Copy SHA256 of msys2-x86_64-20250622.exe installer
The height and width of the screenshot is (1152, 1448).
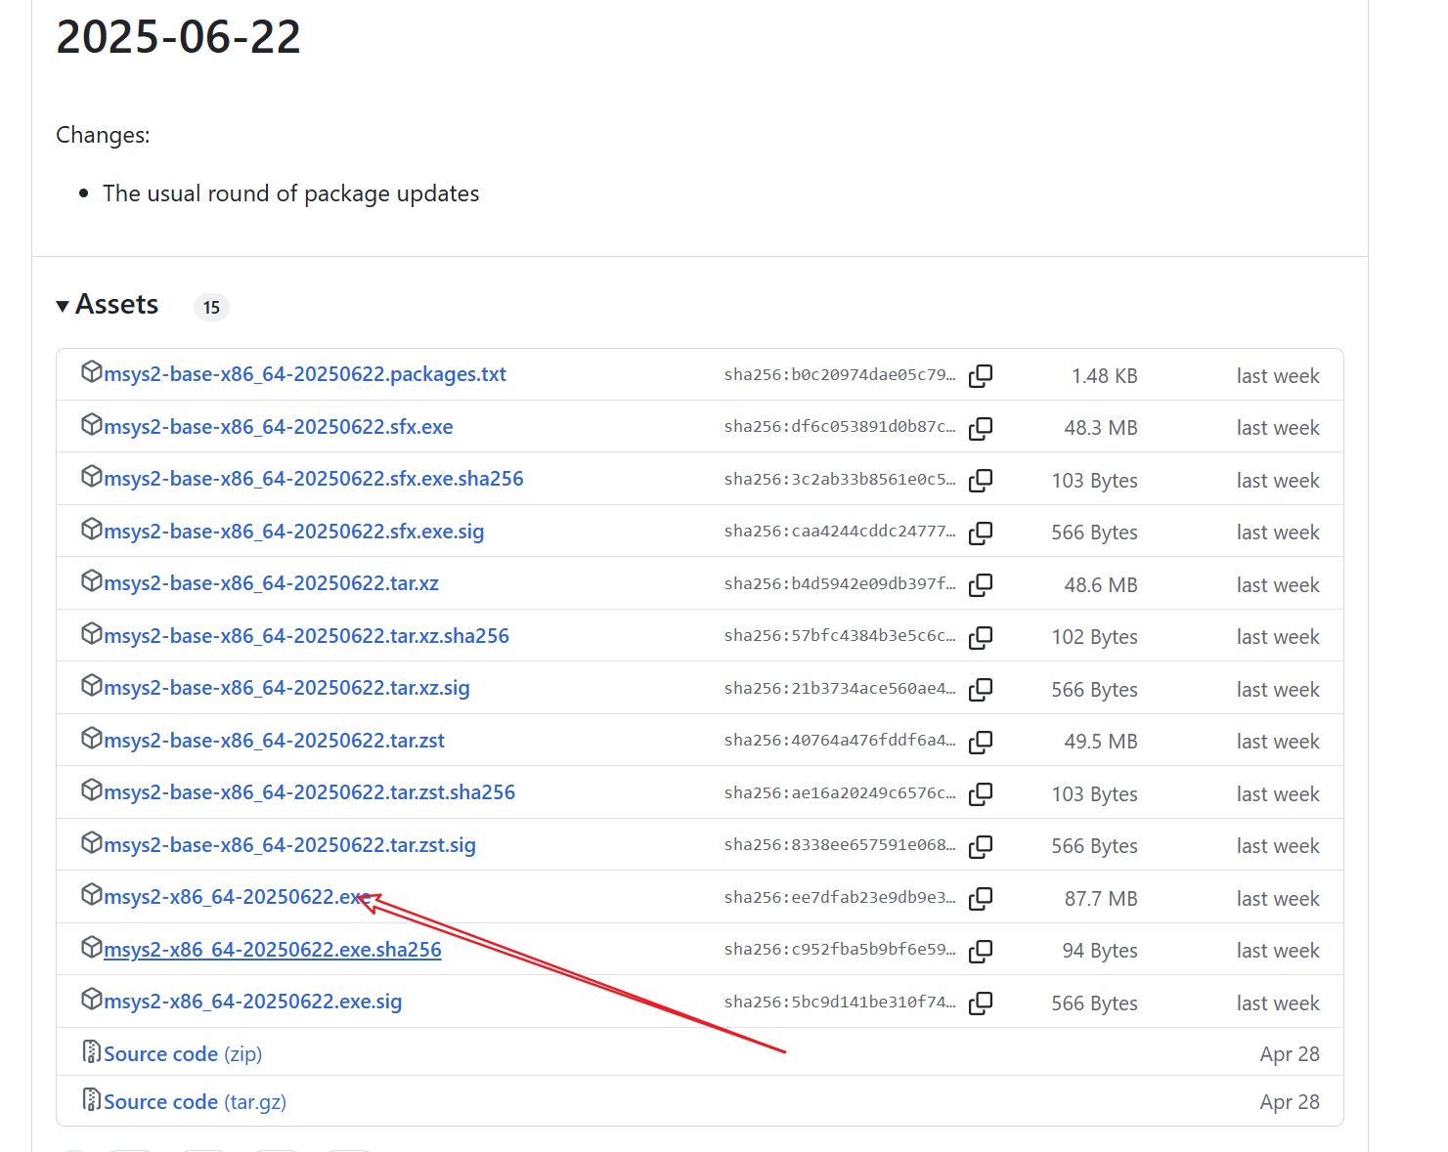pyautogui.click(x=981, y=898)
